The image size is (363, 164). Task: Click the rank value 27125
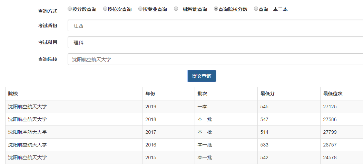point(330,107)
